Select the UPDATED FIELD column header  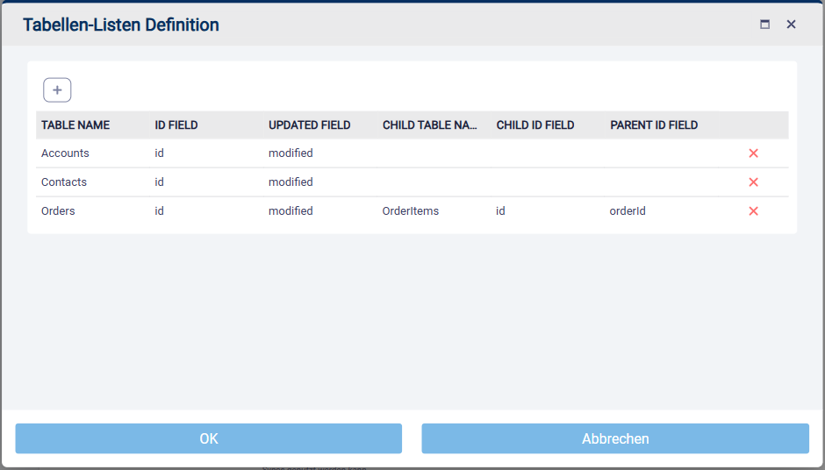coord(309,125)
